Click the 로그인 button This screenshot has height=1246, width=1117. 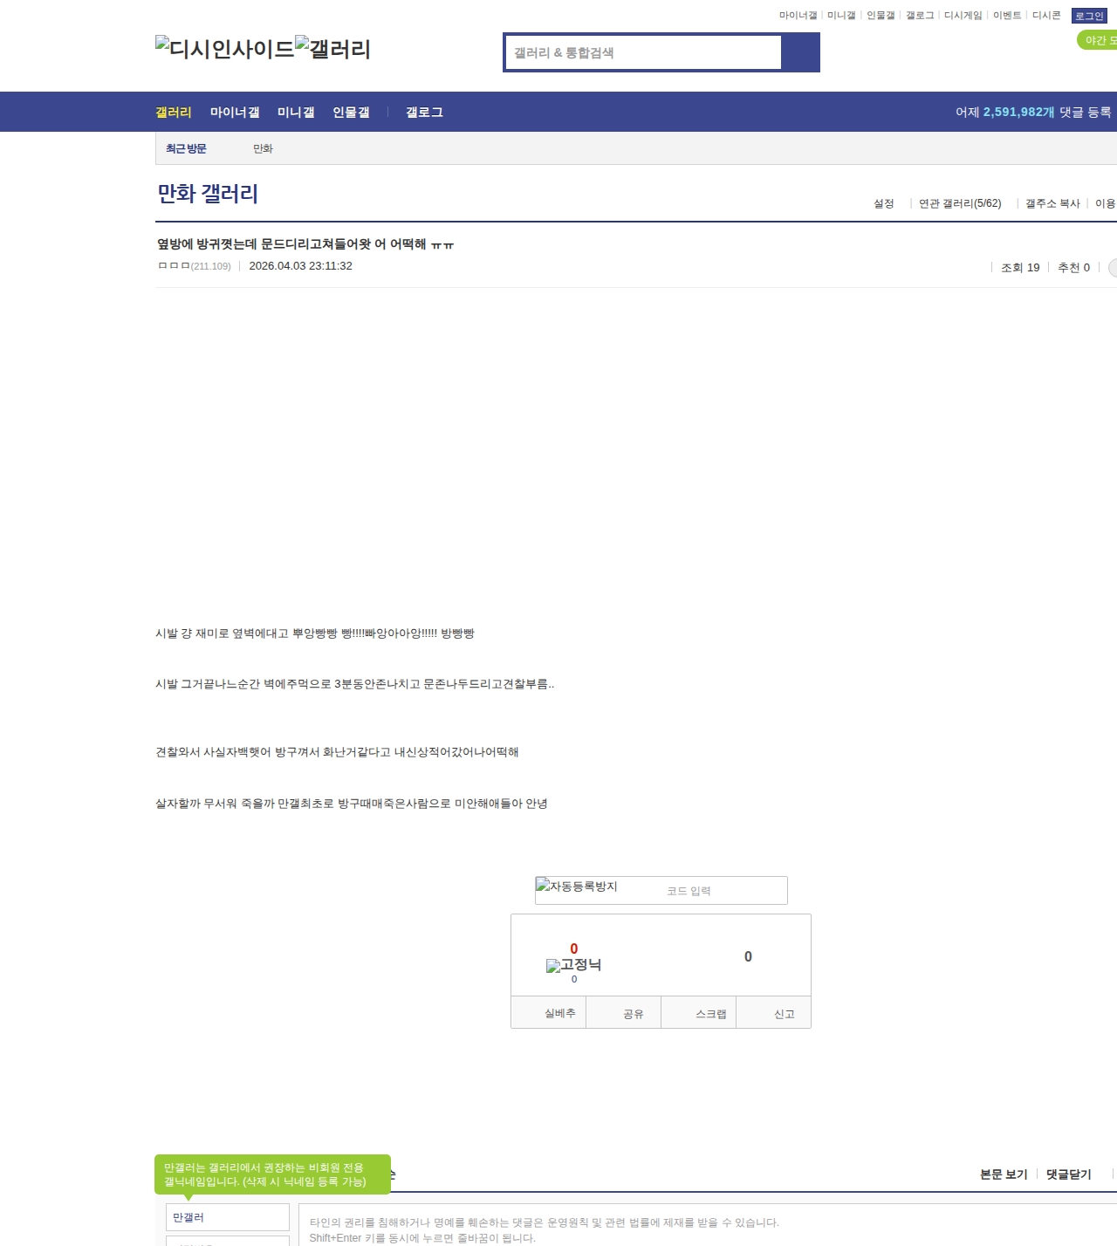pos(1089,16)
